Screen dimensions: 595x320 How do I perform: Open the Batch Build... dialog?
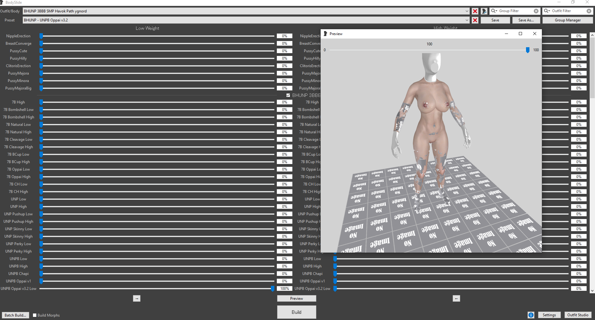[x=16, y=315]
